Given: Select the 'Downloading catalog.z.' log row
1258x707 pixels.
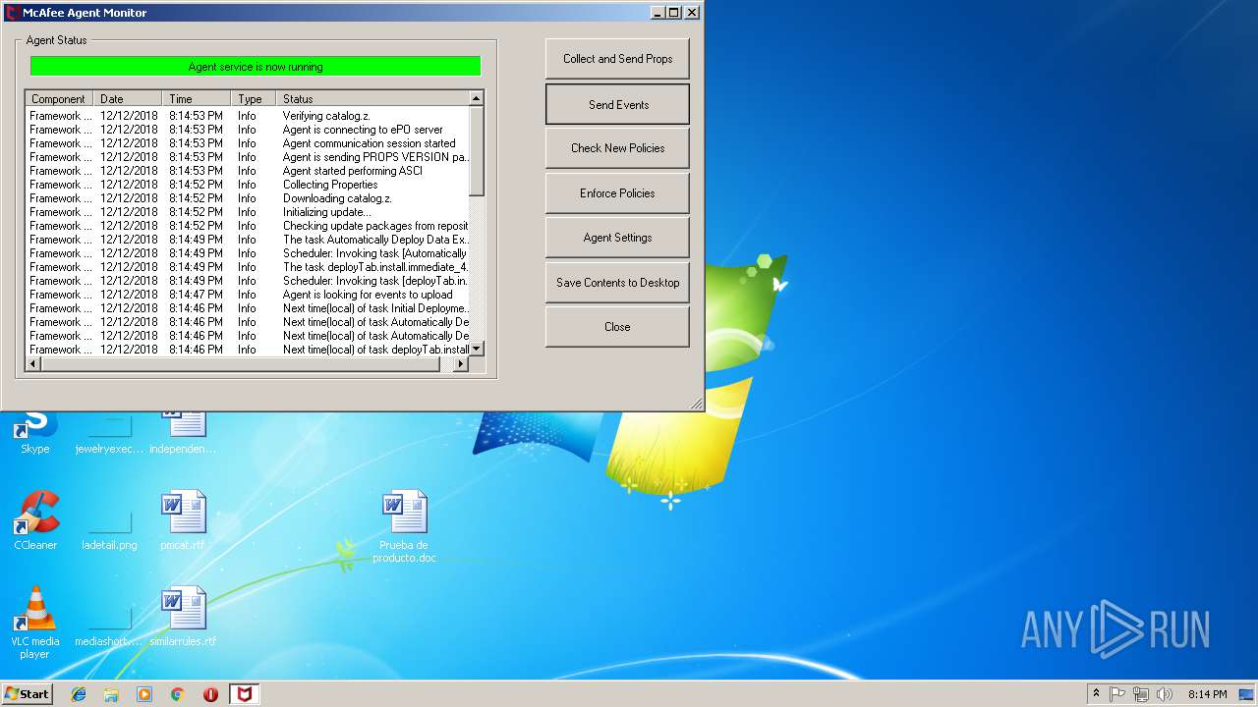Looking at the screenshot, I should (248, 198).
